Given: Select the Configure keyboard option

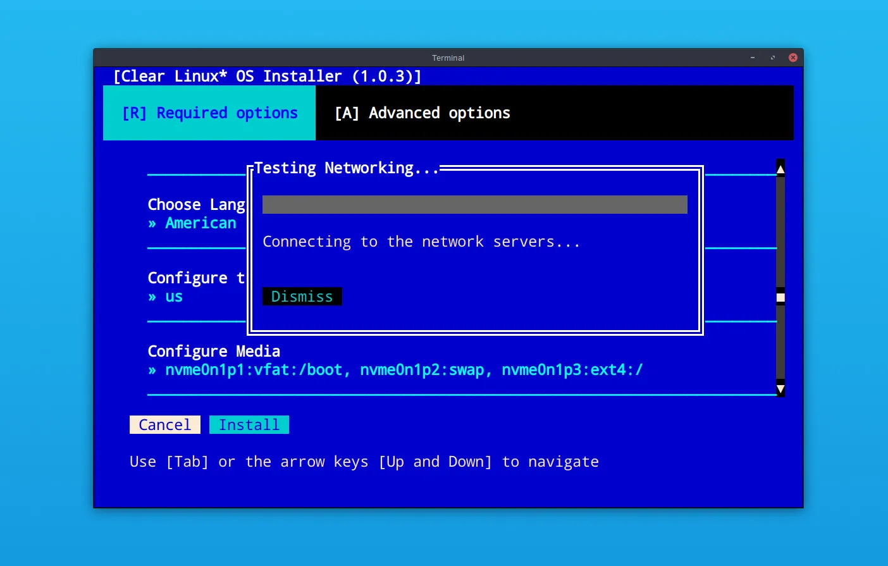Looking at the screenshot, I should (x=195, y=278).
